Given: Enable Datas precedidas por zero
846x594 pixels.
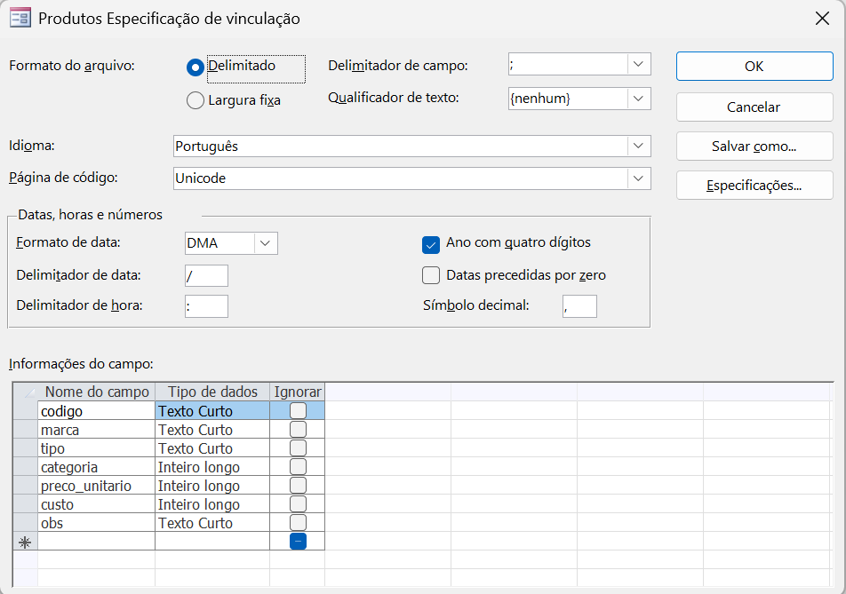Looking at the screenshot, I should (431, 275).
